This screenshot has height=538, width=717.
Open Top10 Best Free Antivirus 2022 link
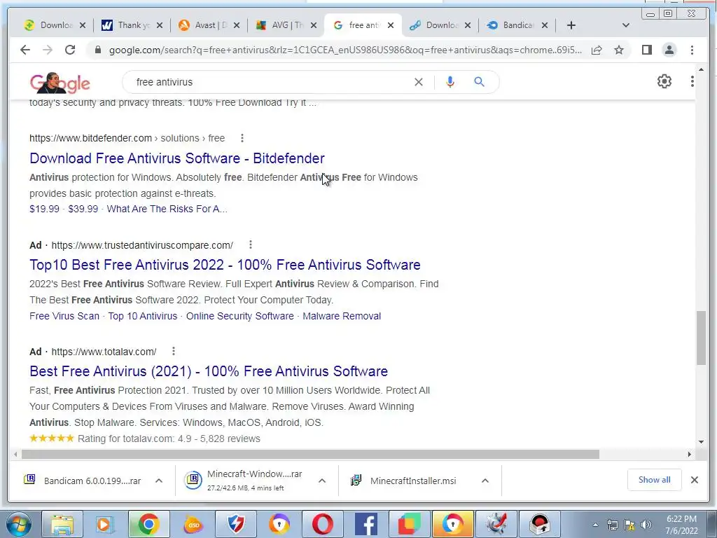[225, 265]
